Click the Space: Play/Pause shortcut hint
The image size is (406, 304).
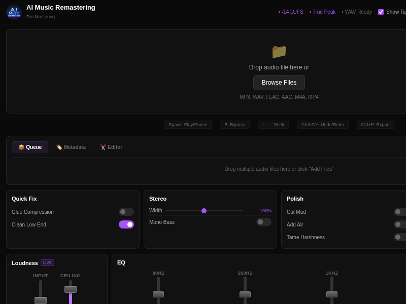tap(188, 125)
